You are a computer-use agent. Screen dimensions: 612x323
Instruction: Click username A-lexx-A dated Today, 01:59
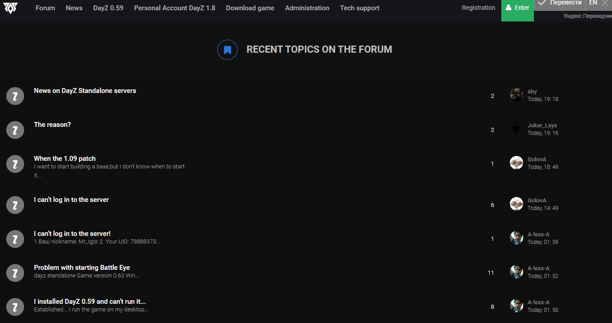539,235
